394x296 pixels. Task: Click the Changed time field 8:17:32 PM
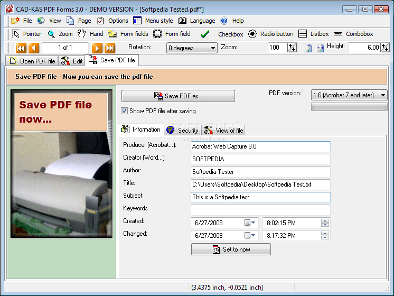(x=292, y=236)
